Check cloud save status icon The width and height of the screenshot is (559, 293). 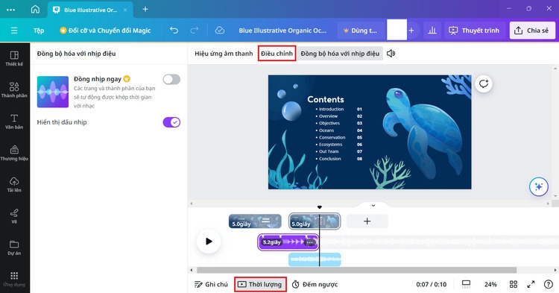coord(220,31)
